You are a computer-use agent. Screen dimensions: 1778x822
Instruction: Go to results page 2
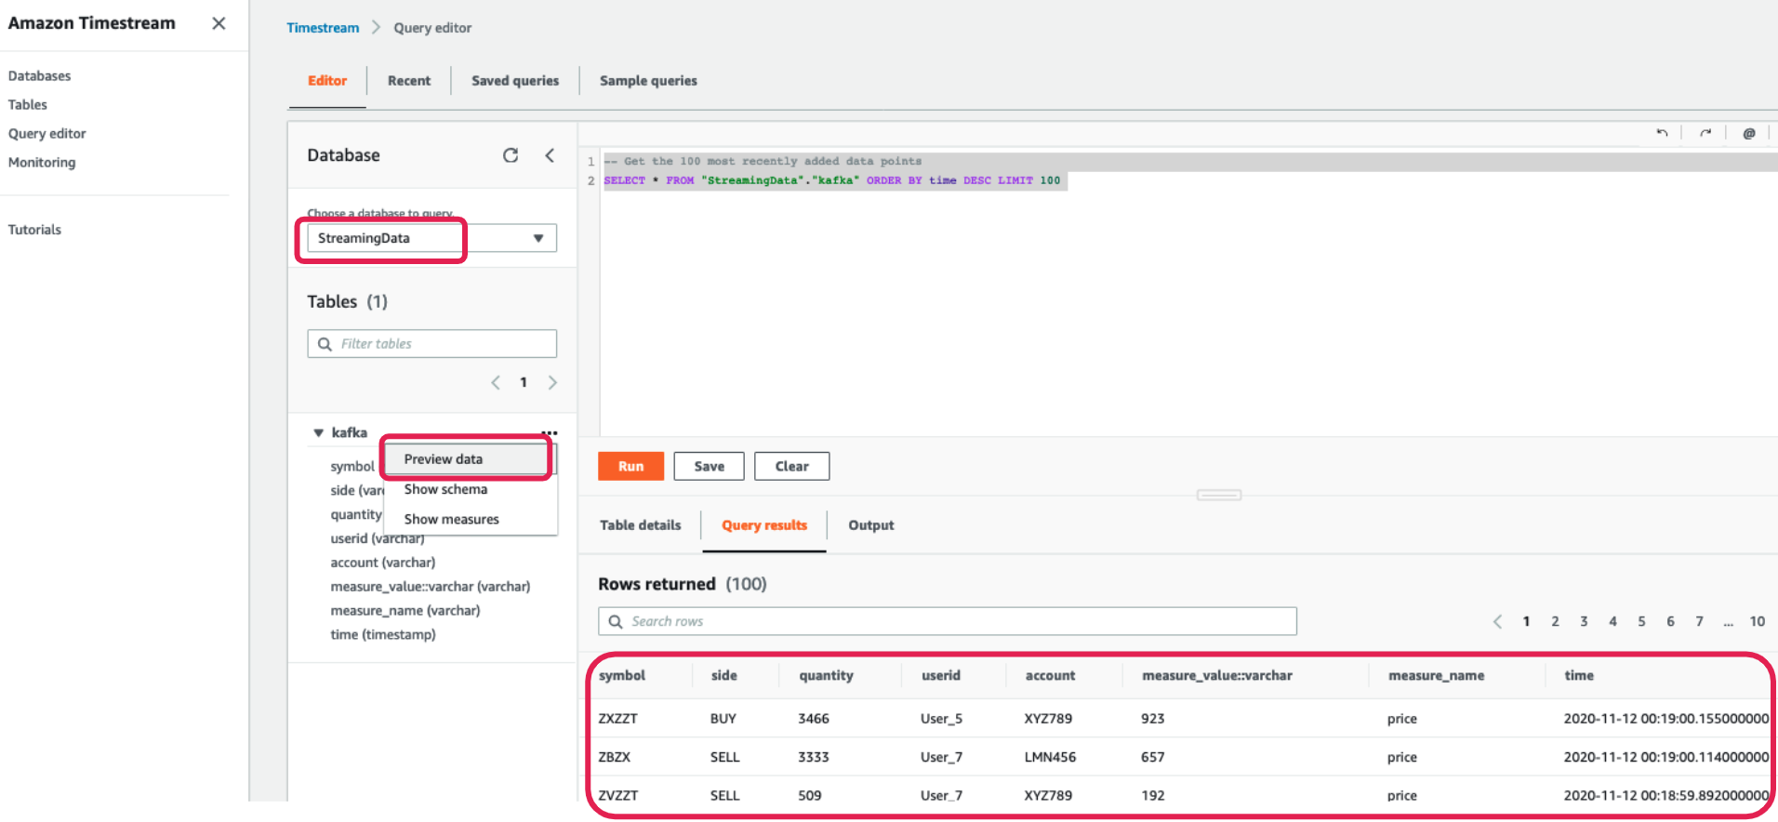coord(1555,621)
